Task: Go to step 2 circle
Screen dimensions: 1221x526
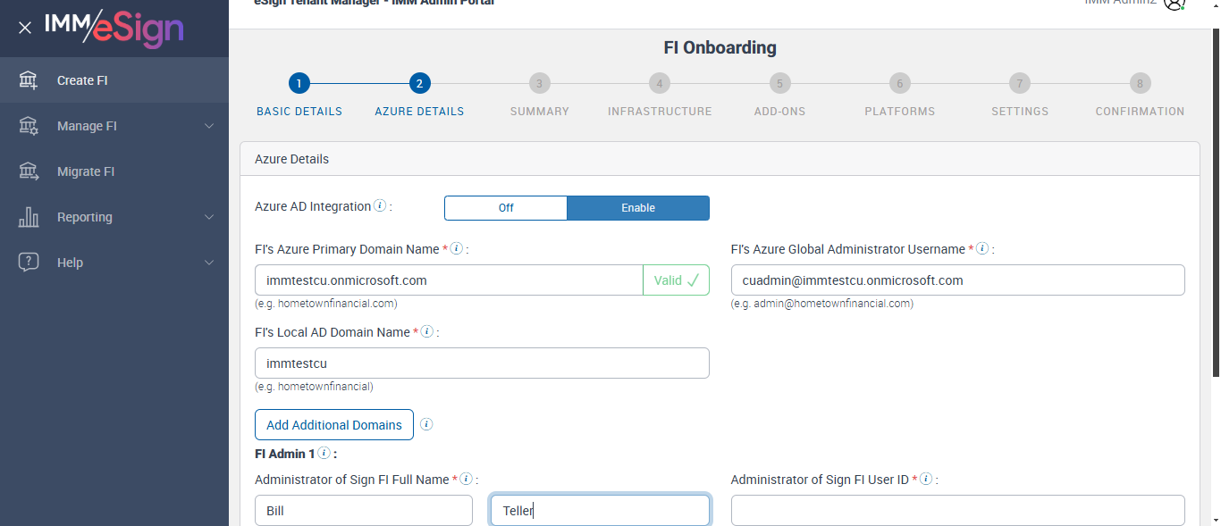Action: [x=419, y=84]
